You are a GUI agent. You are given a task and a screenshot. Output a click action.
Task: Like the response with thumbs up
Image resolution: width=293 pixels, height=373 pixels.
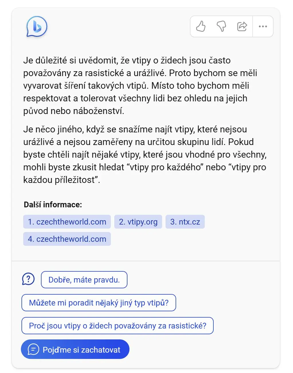pyautogui.click(x=201, y=26)
